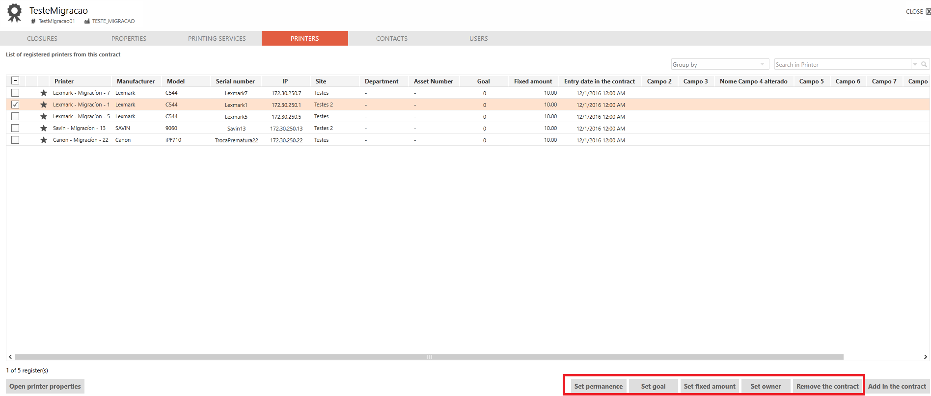Click star icon for Lexmark - Migración - 5

(x=44, y=116)
